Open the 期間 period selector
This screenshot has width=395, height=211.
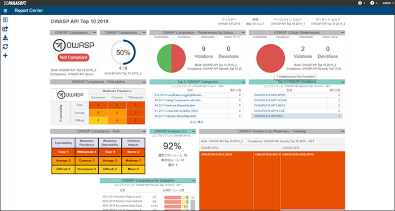256,21
